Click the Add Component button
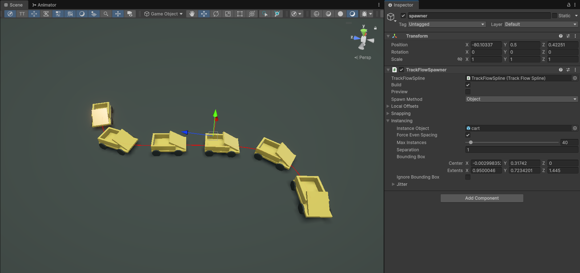Viewport: 580px width, 273px height. [482, 198]
